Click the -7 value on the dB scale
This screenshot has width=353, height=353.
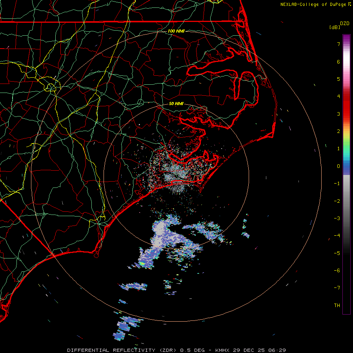[x=337, y=288]
